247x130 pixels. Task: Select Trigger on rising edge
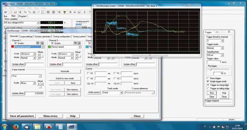pyautogui.click(x=208, y=85)
